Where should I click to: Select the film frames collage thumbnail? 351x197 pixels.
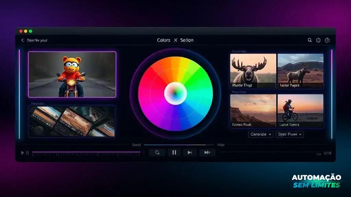pos(72,121)
